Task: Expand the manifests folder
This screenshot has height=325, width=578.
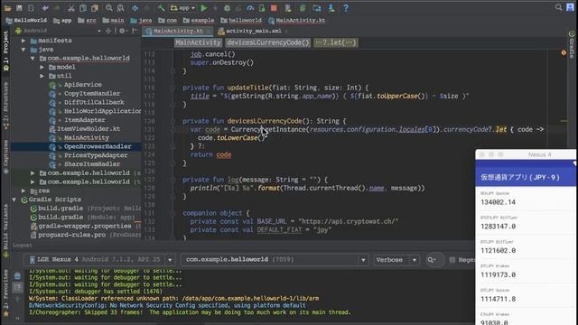Action: (x=23, y=41)
